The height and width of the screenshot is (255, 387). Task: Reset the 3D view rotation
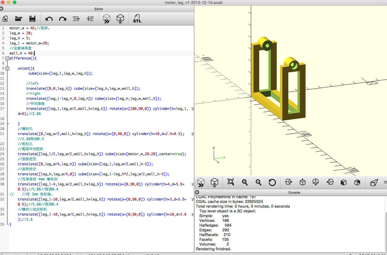coord(272,182)
